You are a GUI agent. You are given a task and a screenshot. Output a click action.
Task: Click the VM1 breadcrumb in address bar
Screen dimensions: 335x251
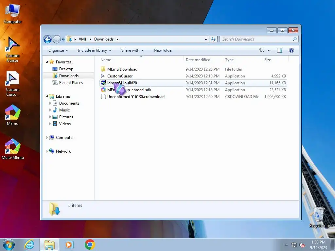(x=82, y=39)
